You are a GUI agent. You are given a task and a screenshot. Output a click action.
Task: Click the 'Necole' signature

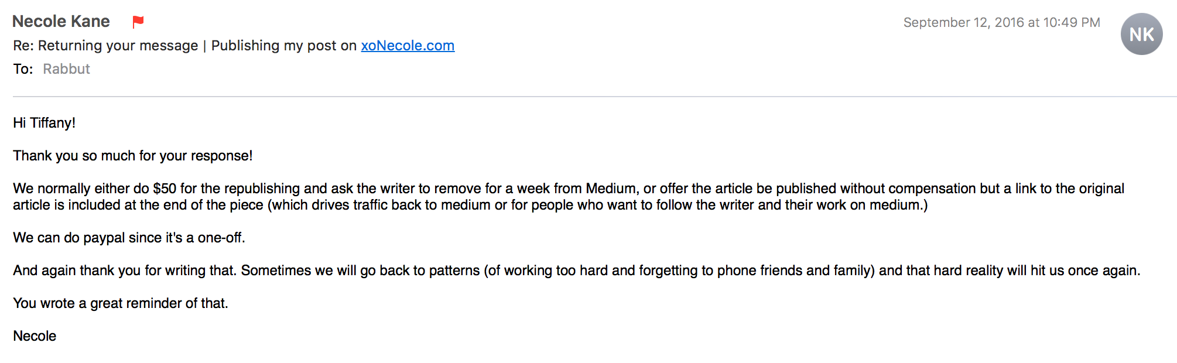(35, 336)
